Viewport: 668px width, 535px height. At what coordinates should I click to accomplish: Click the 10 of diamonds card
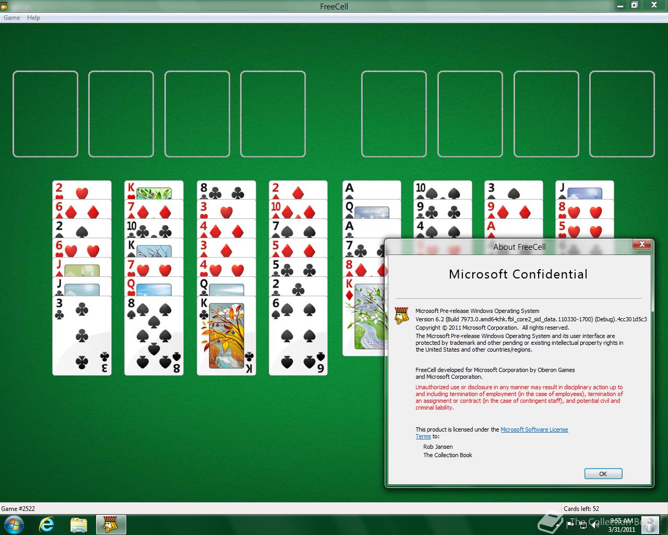click(x=298, y=210)
